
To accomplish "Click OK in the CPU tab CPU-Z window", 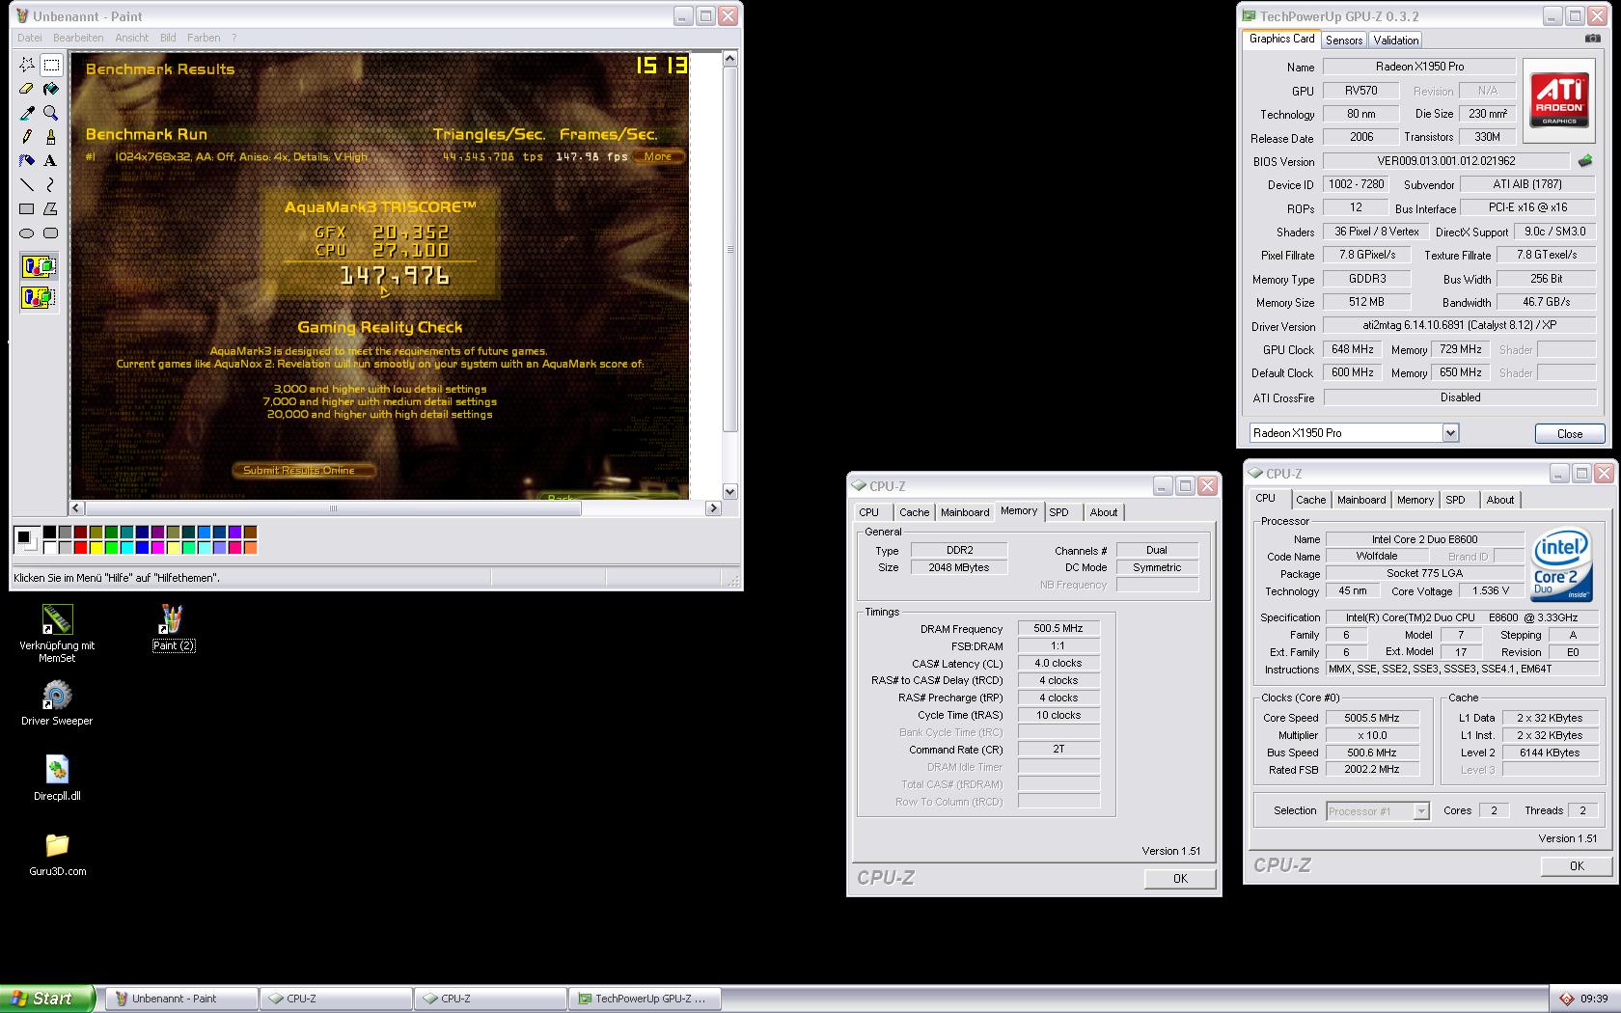I will click(1577, 865).
